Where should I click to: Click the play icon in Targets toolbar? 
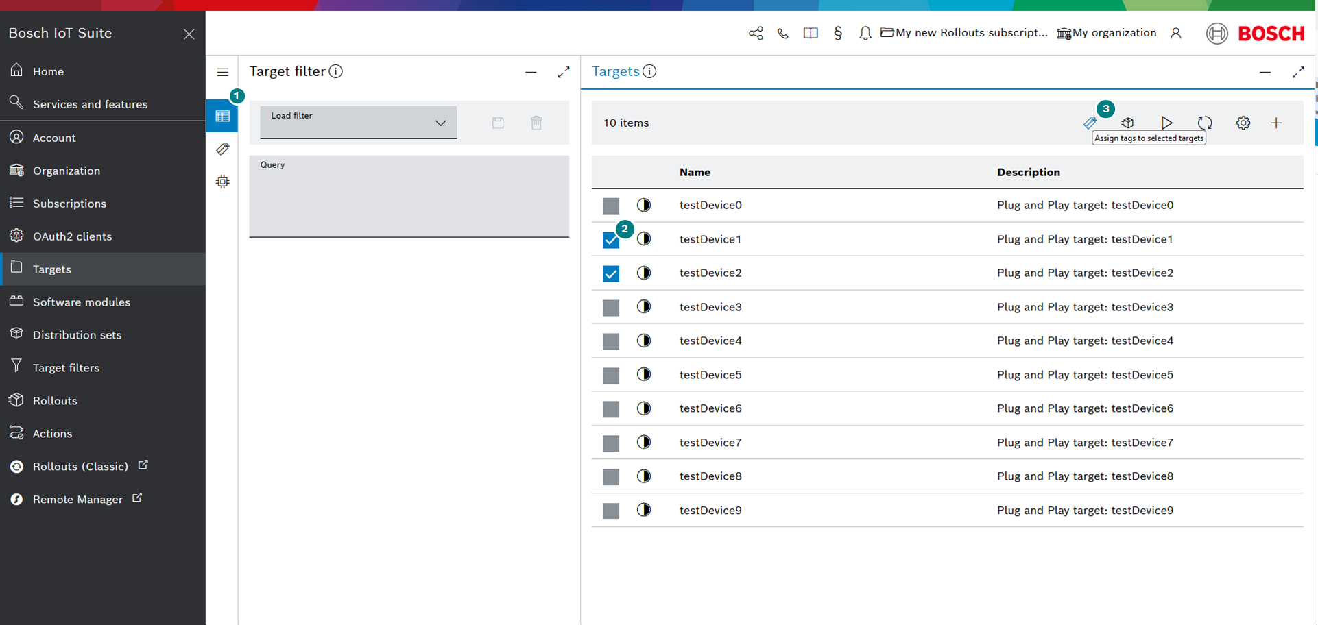1166,123
